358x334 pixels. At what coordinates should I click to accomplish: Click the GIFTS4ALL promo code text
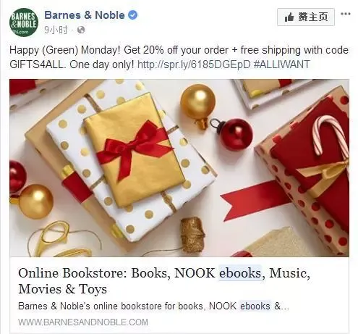click(x=38, y=64)
